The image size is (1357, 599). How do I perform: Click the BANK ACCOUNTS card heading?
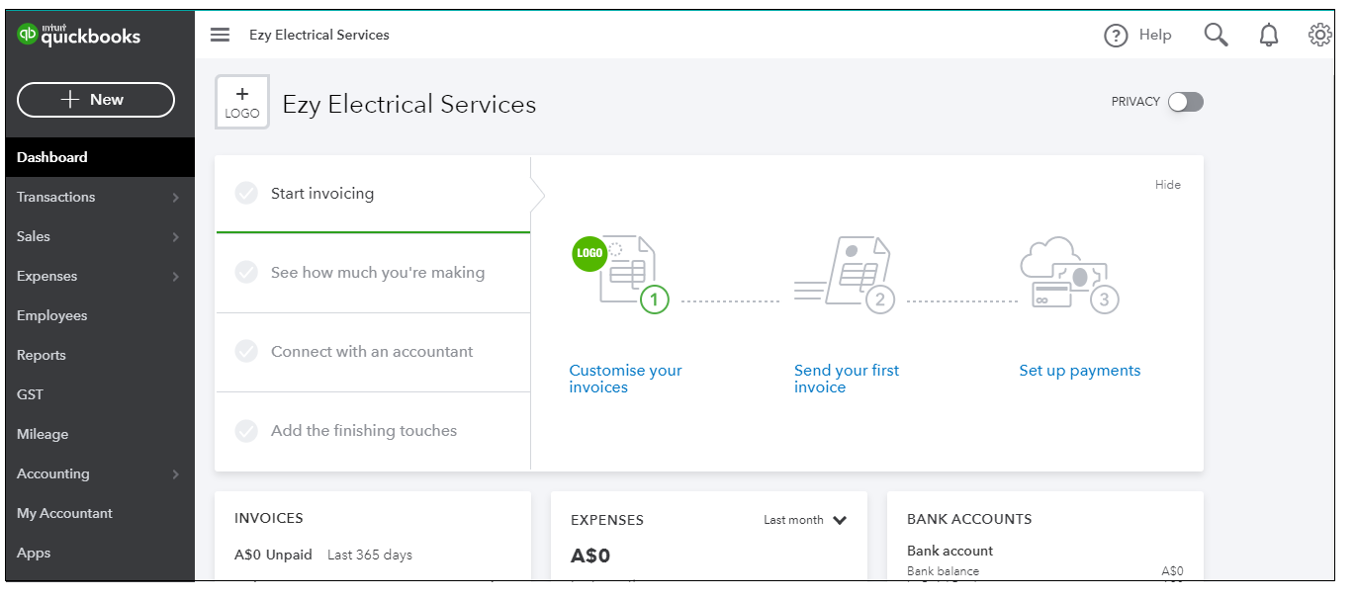969,519
